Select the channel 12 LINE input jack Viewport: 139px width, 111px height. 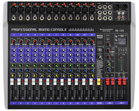(92, 18)
